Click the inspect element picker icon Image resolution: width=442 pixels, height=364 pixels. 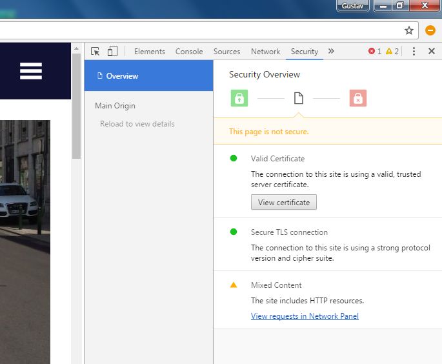point(95,52)
